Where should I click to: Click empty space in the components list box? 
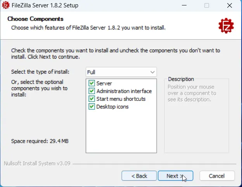[x=121, y=131]
